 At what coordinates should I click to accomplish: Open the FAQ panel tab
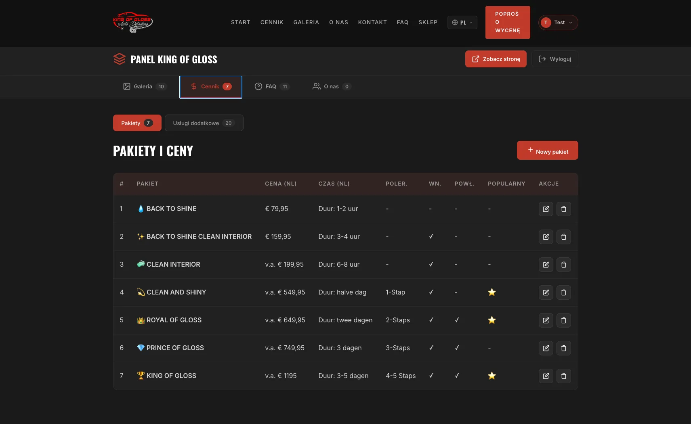272,87
